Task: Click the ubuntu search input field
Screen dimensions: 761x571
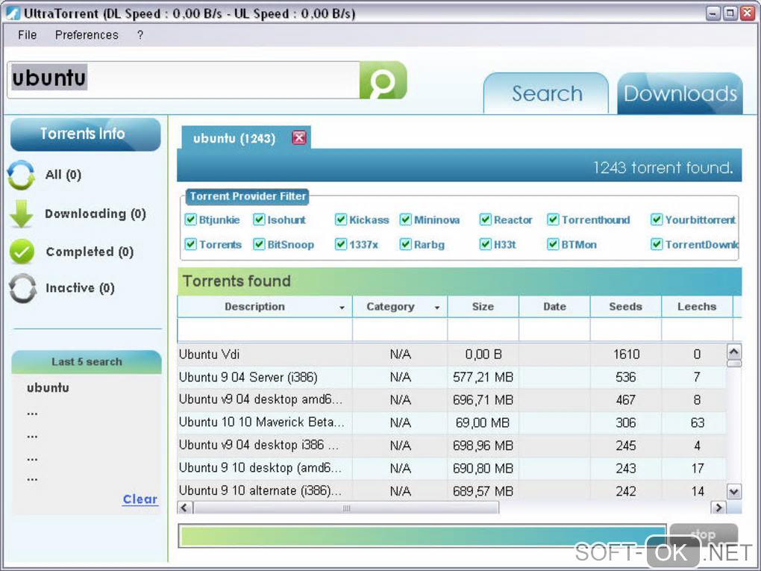Action: (184, 80)
